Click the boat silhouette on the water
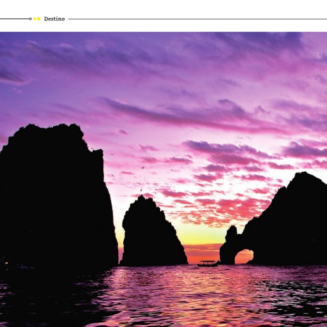Viewport: 327px width, 327px height. point(207,264)
